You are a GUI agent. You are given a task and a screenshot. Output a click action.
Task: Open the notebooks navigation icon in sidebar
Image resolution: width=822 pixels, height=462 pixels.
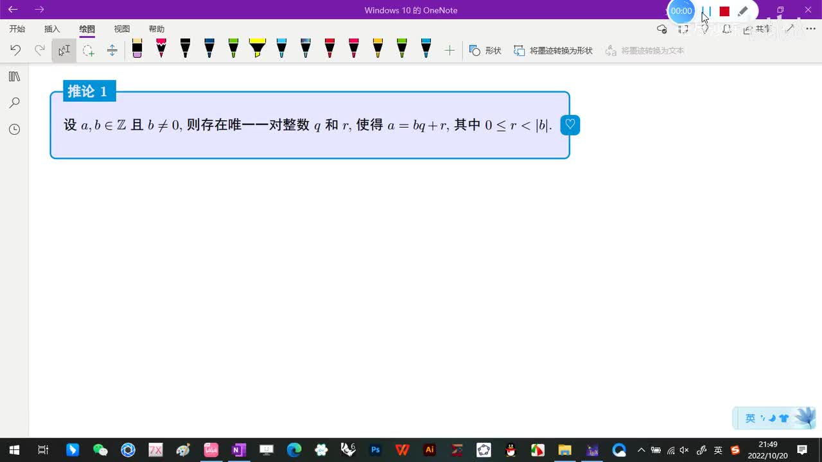tap(14, 76)
